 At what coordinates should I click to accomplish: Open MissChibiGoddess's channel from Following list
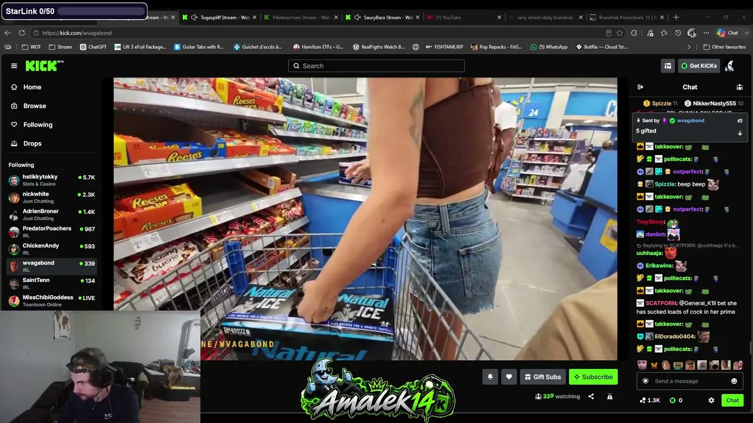coord(52,301)
